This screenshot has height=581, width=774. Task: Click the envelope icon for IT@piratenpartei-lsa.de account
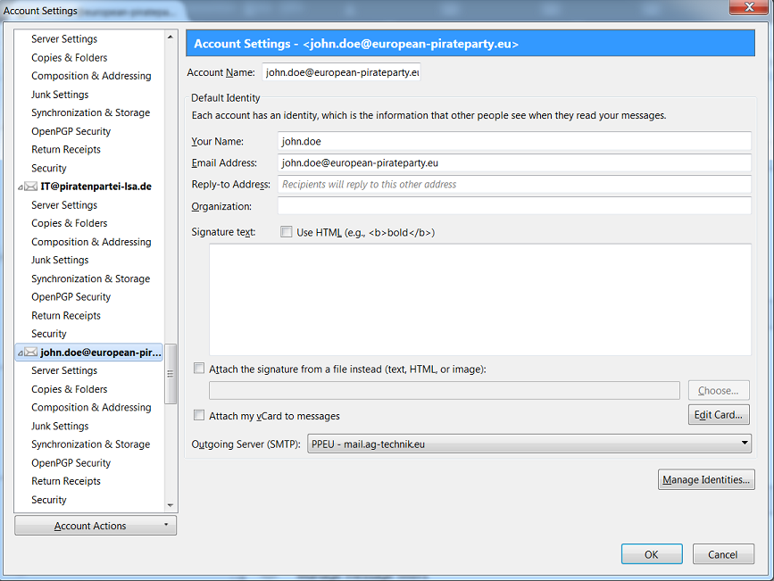[30, 187]
